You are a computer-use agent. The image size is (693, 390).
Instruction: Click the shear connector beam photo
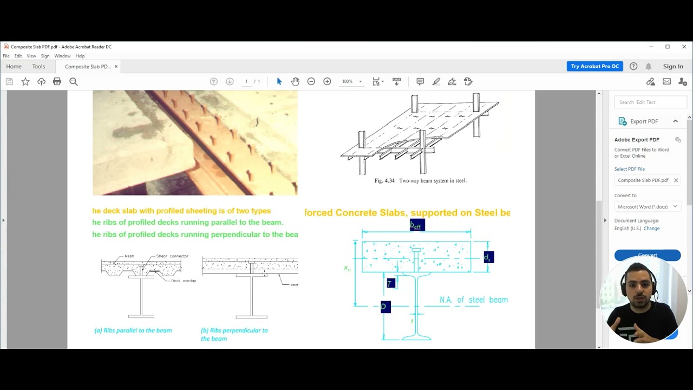point(195,142)
